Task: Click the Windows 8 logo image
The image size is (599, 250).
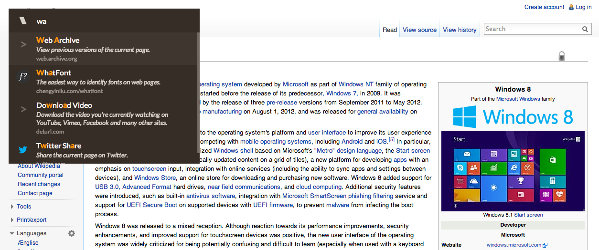Action: click(513, 117)
